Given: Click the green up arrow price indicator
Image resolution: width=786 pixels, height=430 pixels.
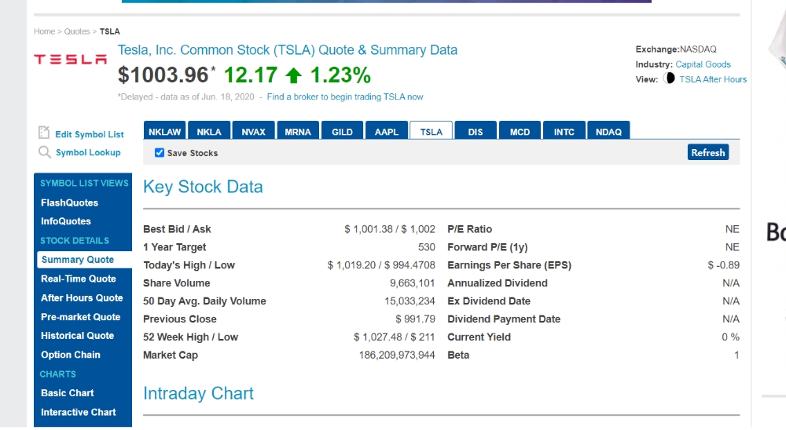Looking at the screenshot, I should pos(294,75).
